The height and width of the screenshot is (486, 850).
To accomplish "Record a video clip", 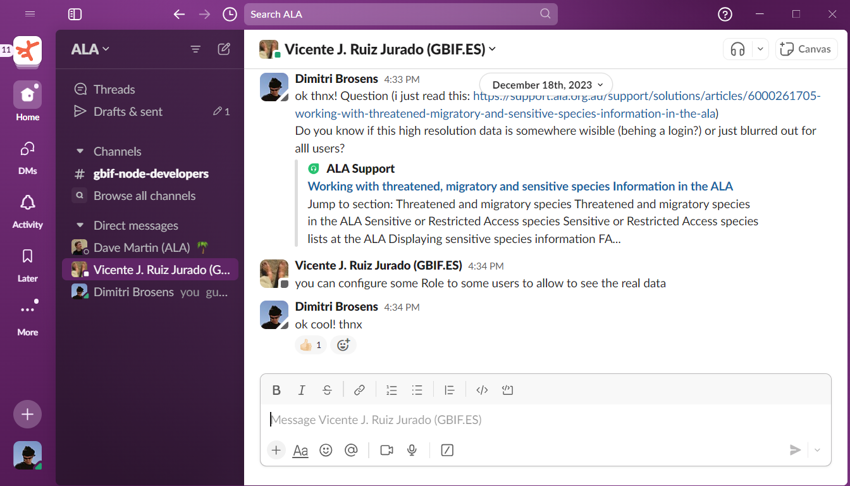I will click(x=386, y=450).
